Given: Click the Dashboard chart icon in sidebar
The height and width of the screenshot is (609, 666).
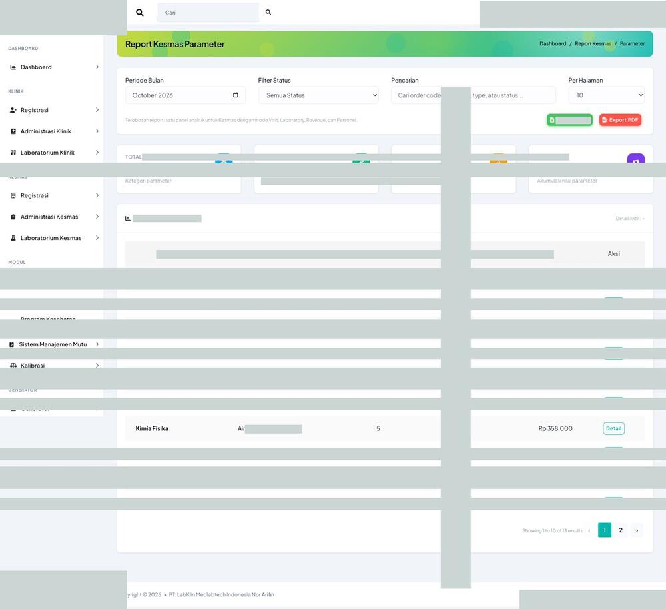Looking at the screenshot, I should coord(13,67).
